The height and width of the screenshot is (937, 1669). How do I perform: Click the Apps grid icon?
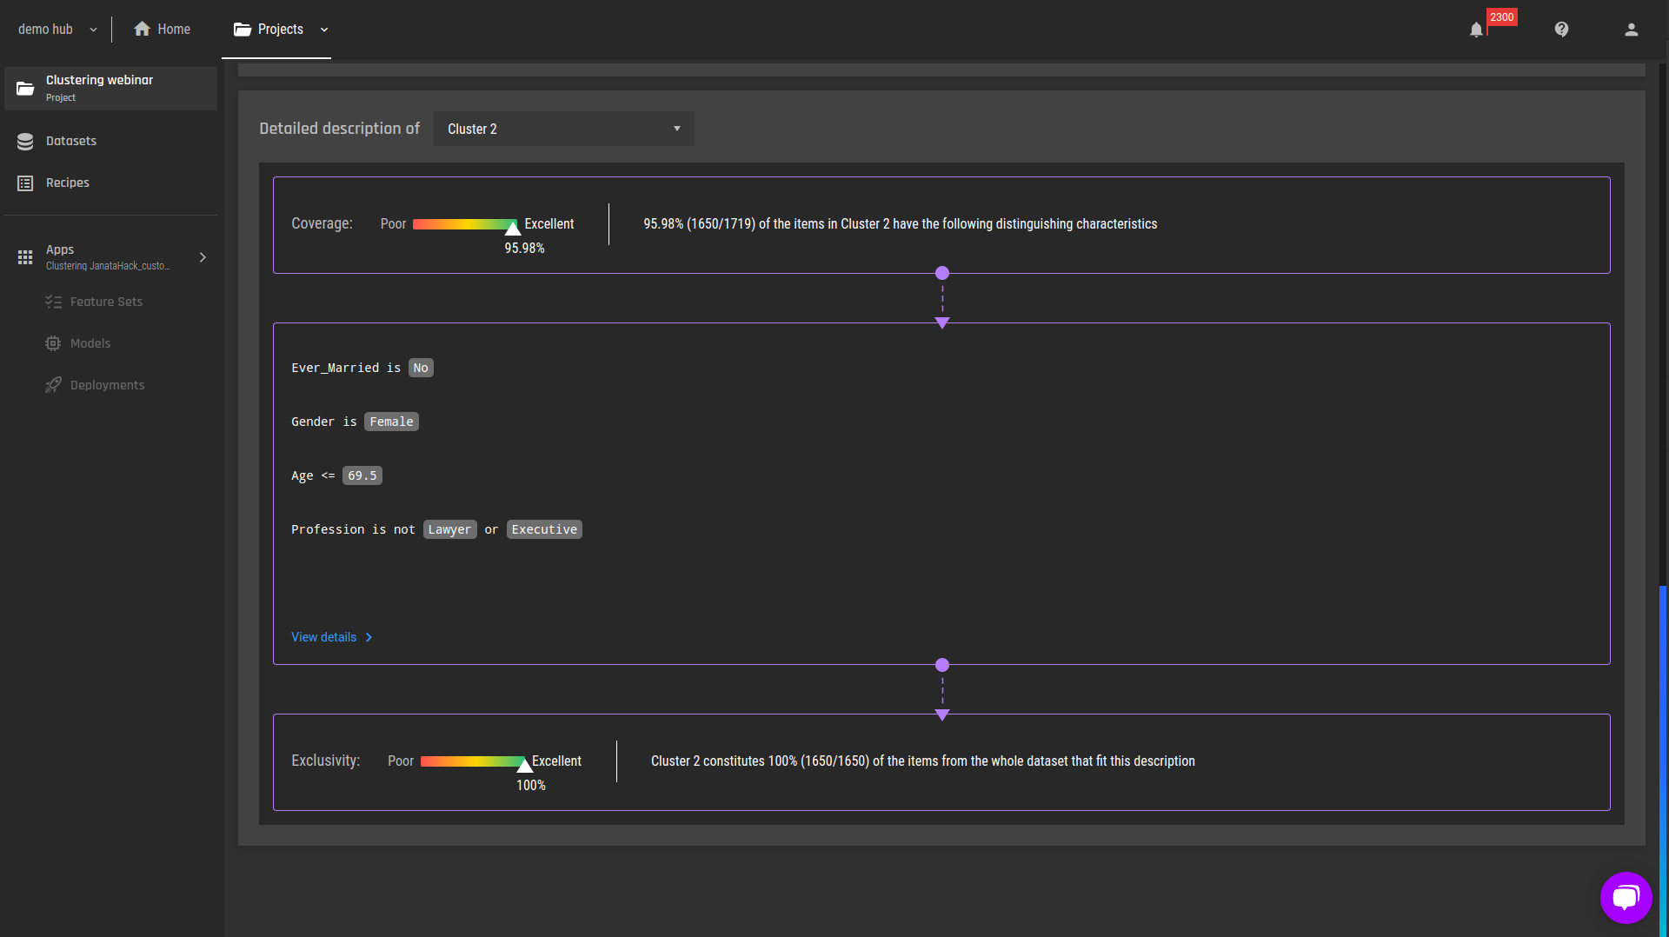[25, 257]
